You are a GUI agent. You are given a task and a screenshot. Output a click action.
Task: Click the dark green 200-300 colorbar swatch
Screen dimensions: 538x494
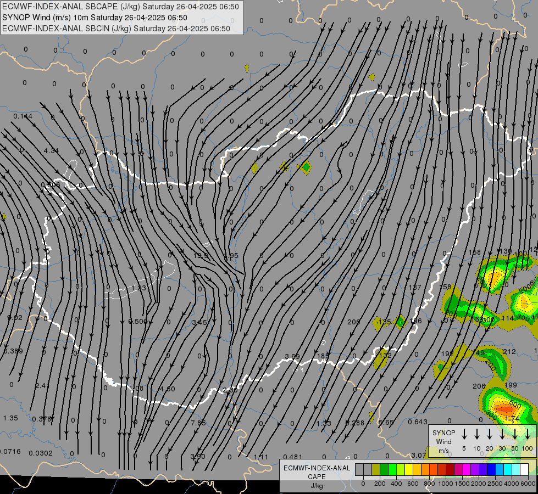pyautogui.click(x=384, y=470)
